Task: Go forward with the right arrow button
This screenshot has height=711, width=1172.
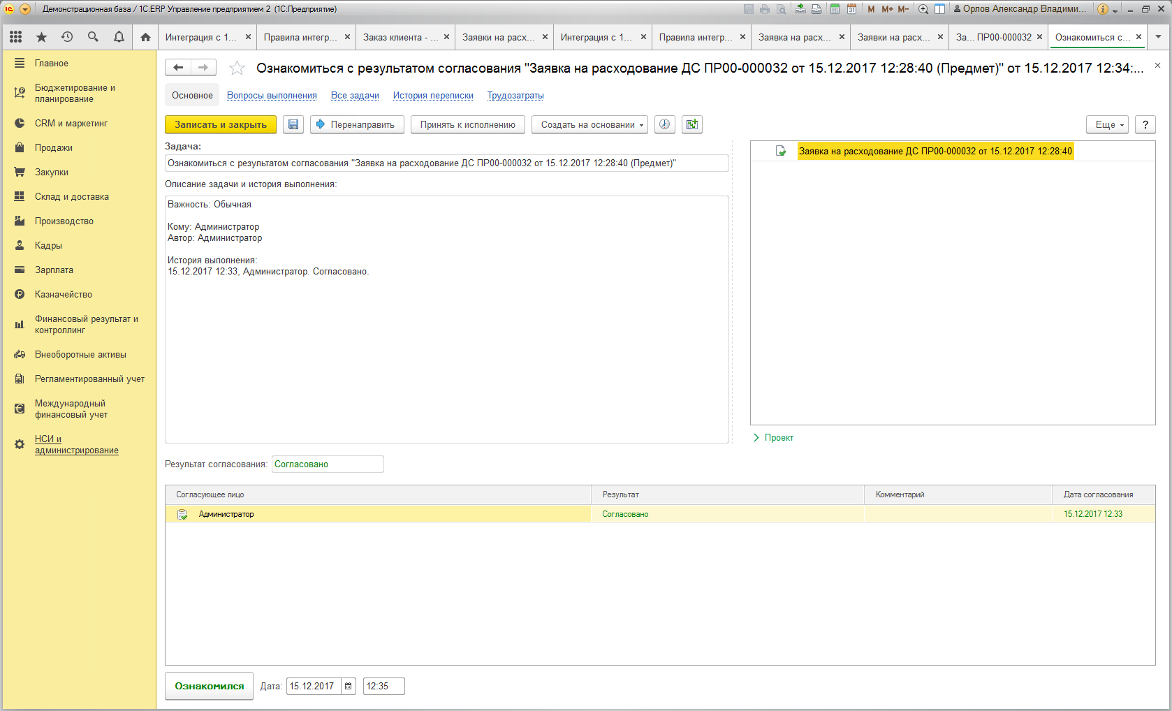Action: (x=203, y=67)
